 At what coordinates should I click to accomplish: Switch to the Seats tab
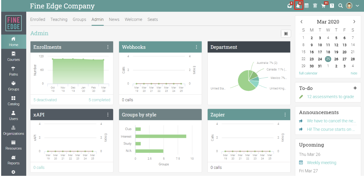pos(153,19)
